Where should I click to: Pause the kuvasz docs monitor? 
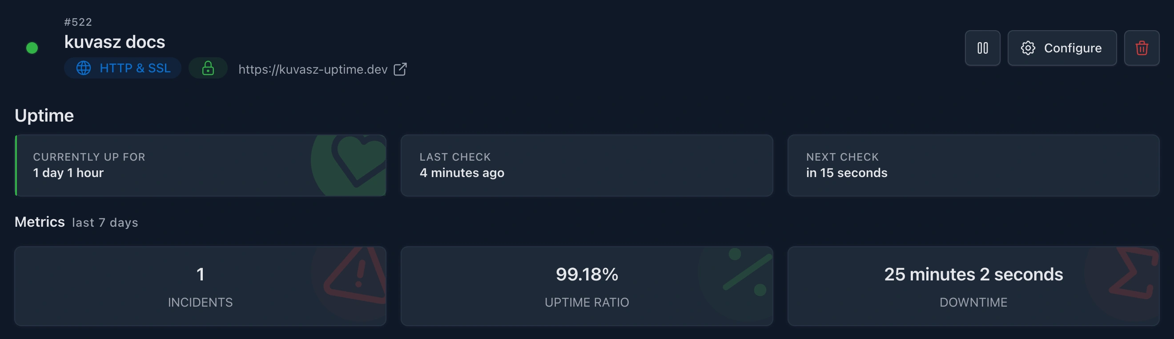pos(982,48)
